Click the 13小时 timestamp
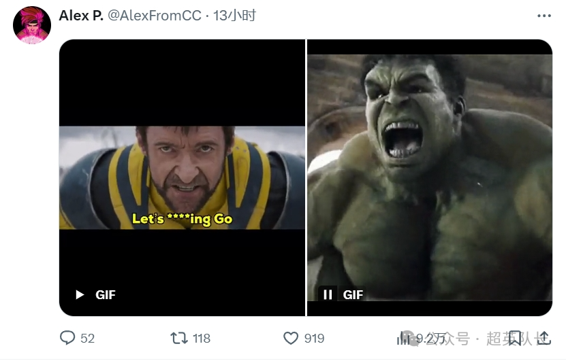Viewport: 566px width, 361px height. click(234, 16)
